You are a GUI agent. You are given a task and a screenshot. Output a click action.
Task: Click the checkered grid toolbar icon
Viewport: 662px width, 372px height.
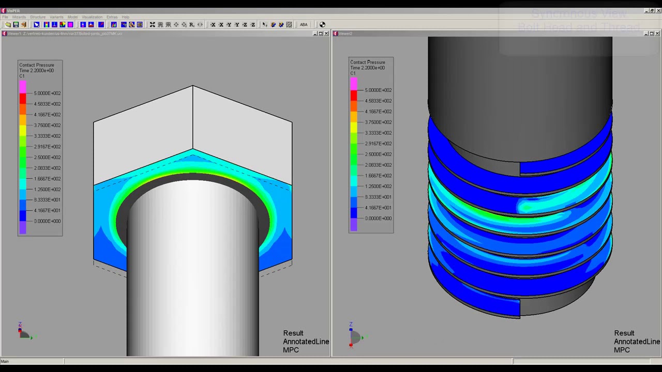[289, 24]
